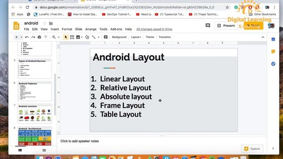Click the Present button

pos(226,26)
